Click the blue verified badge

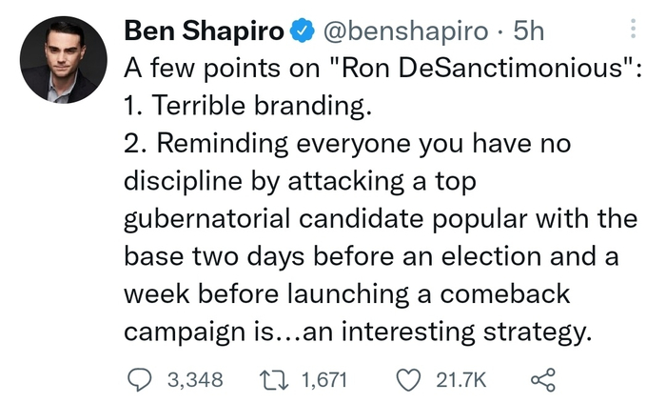[x=302, y=32]
